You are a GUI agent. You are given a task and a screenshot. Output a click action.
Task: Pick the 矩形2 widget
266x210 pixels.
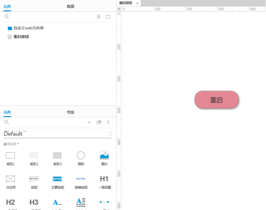34,158
